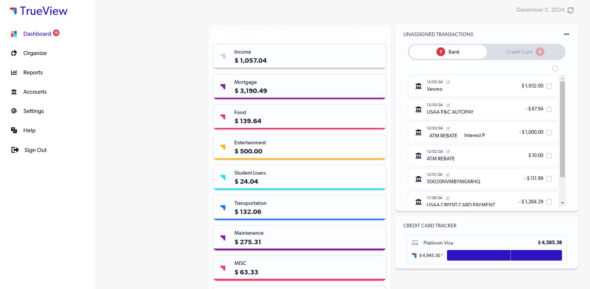Click the bank icon on the 50020NVMBYMGMHQ row
Image resolution: width=590 pixels, height=289 pixels.
pos(419,179)
